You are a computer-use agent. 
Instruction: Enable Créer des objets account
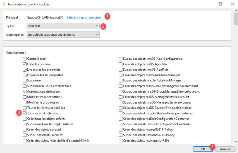click(25, 130)
